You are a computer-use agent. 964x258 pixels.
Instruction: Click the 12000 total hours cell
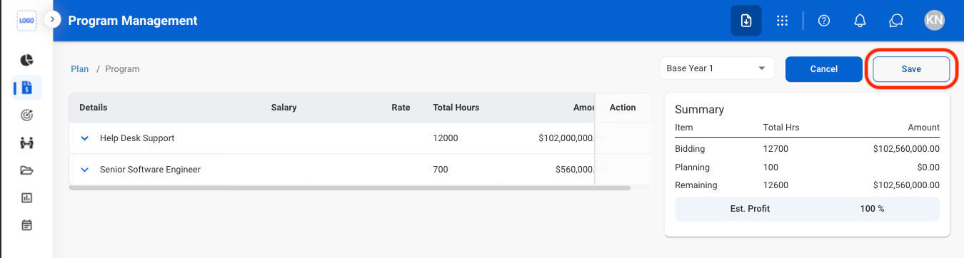coord(446,138)
